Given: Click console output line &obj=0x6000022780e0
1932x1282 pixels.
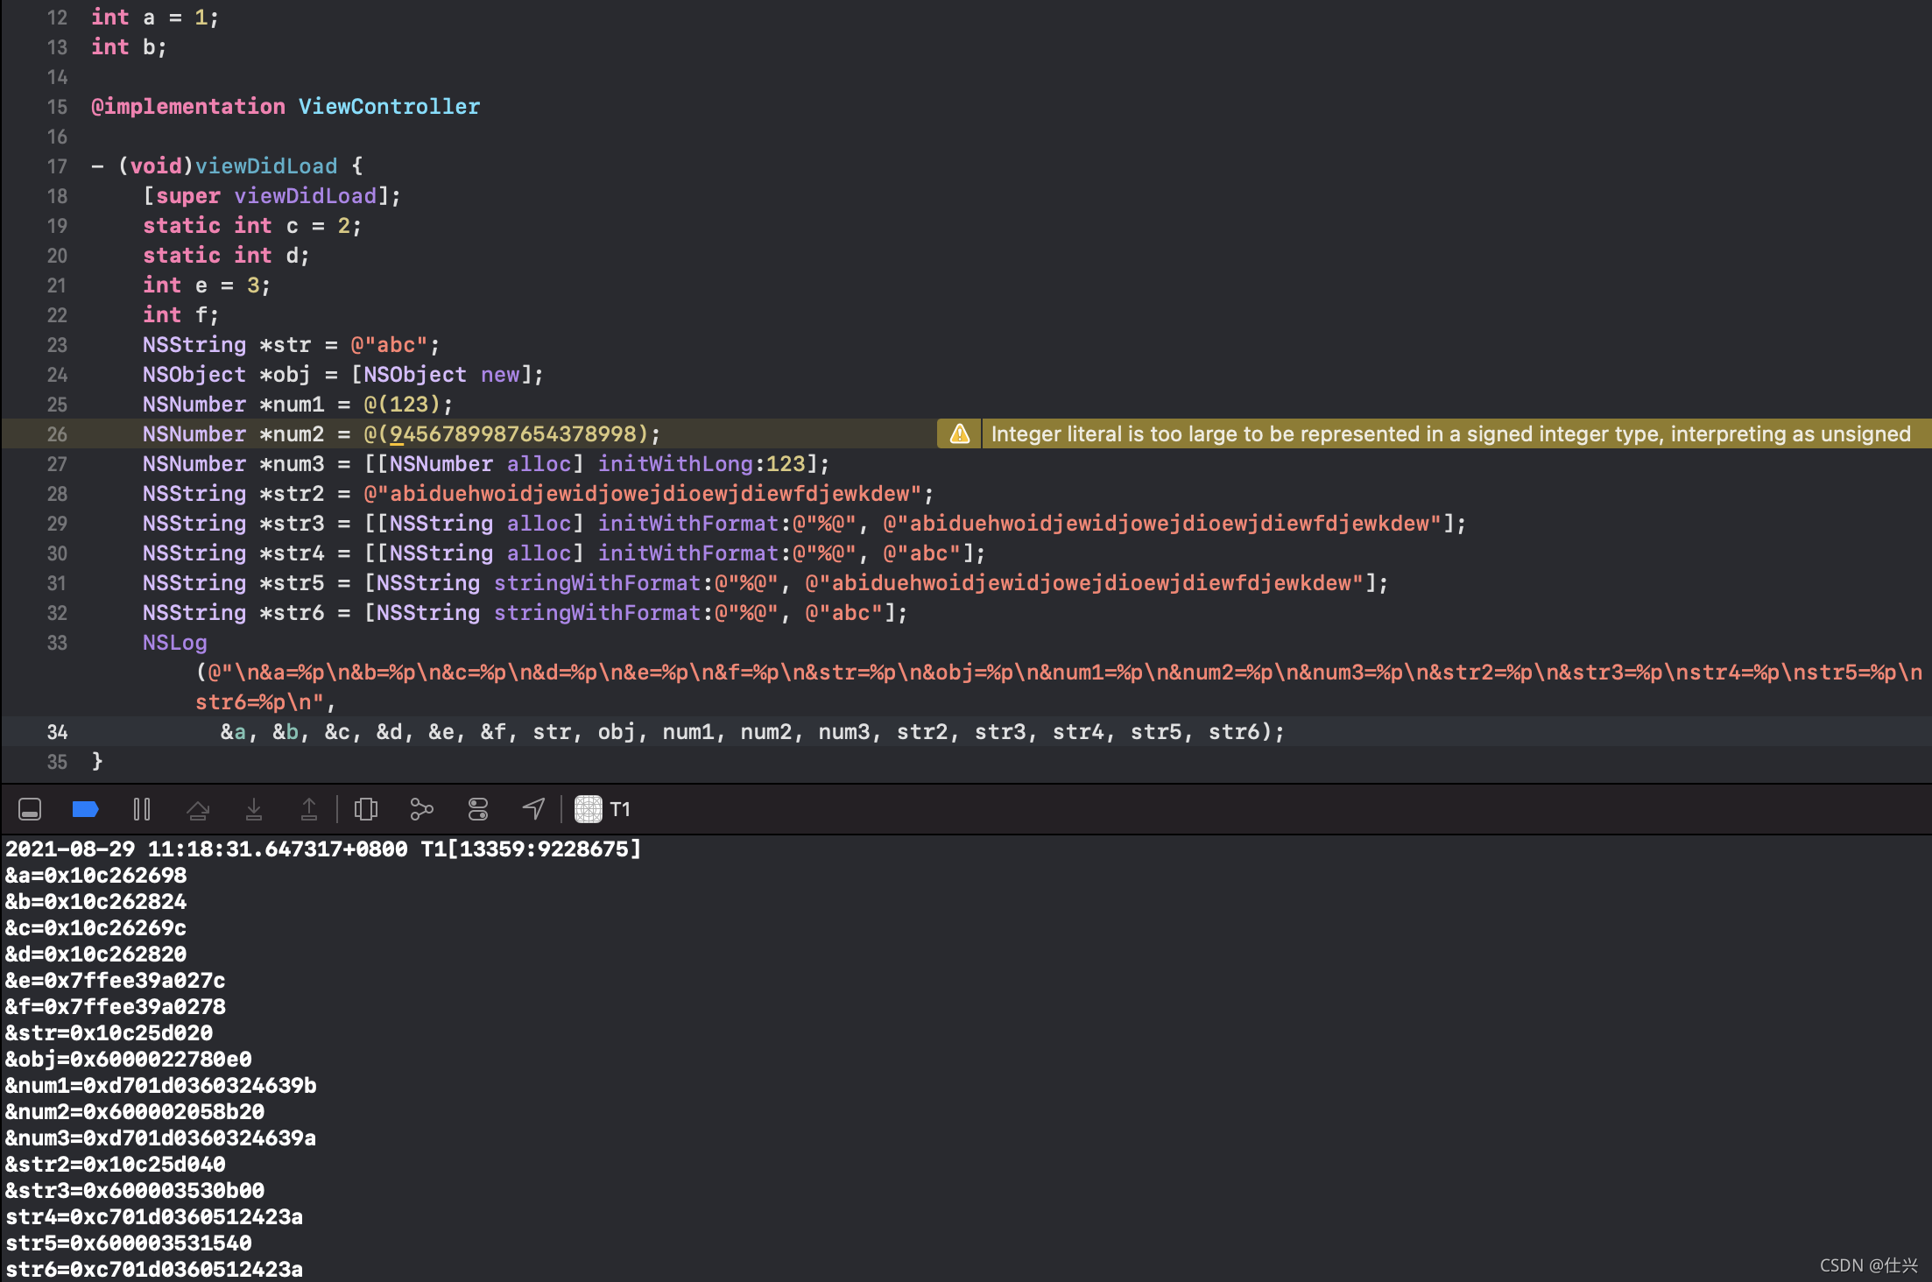Looking at the screenshot, I should 129,1060.
